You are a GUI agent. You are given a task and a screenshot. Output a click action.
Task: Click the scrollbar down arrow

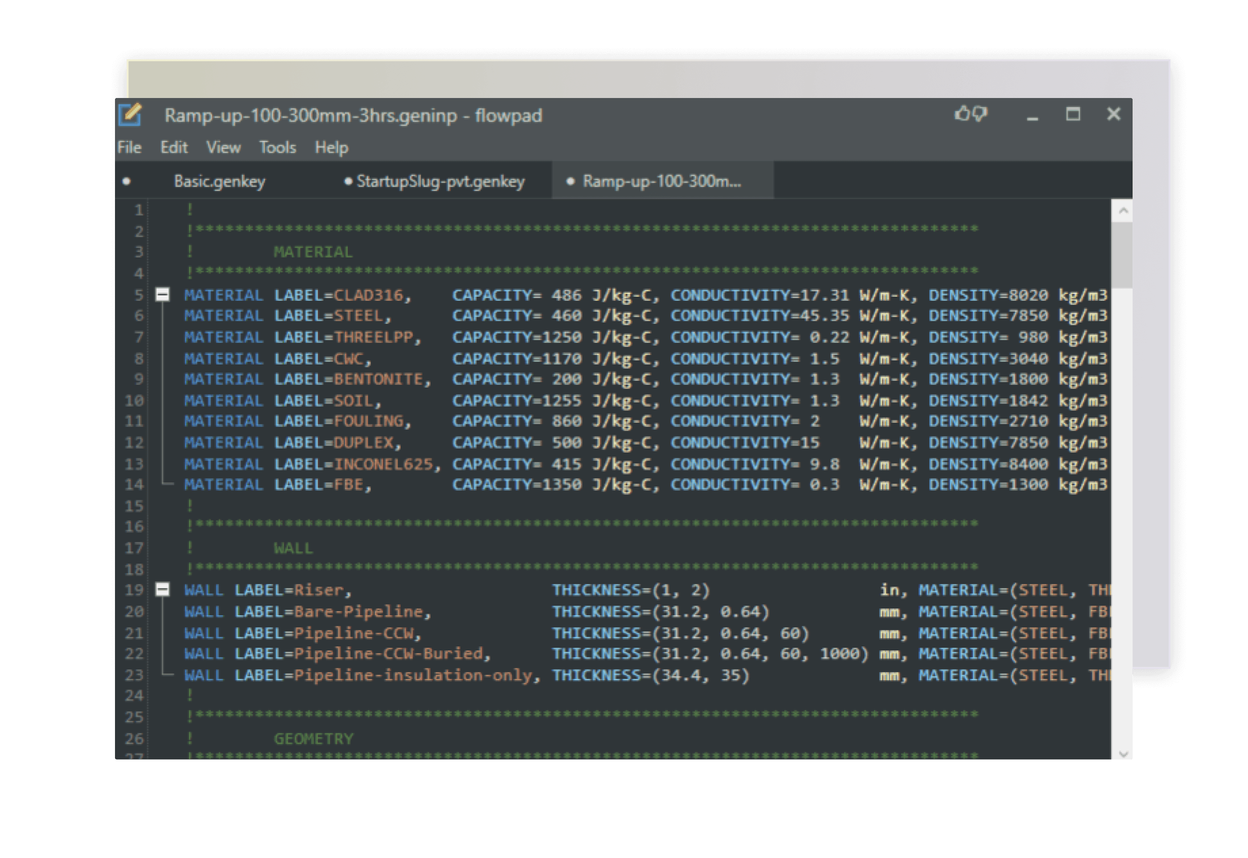[1122, 753]
